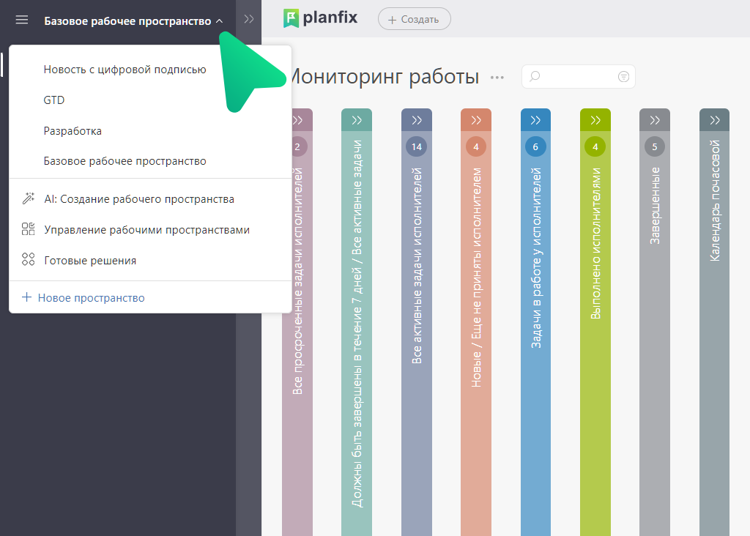Switch to Разработка workspace
The height and width of the screenshot is (536, 750).
(73, 130)
